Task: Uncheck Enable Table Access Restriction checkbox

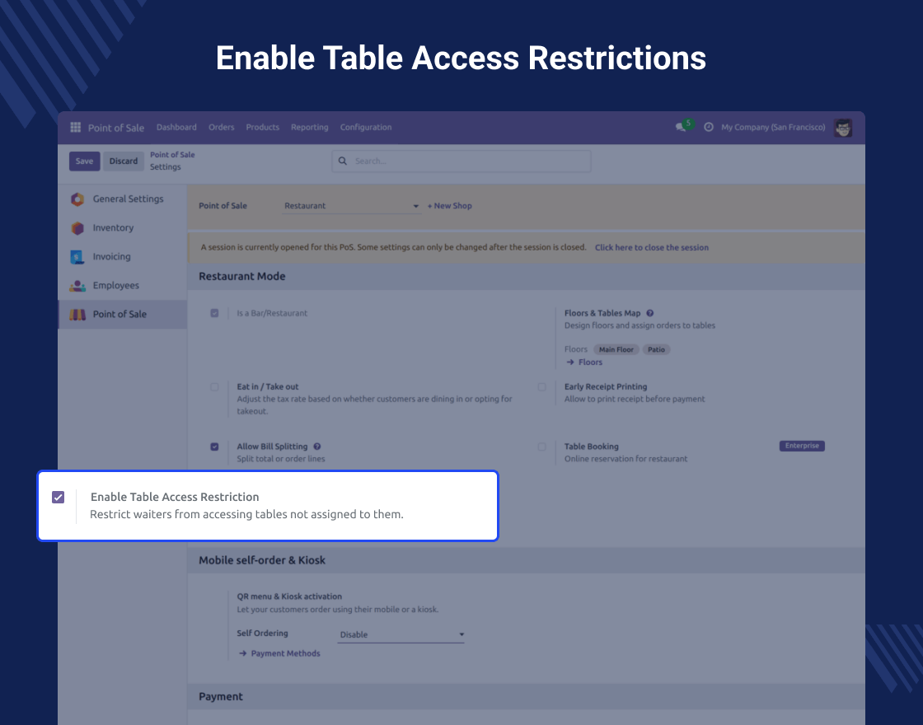Action: coord(58,498)
